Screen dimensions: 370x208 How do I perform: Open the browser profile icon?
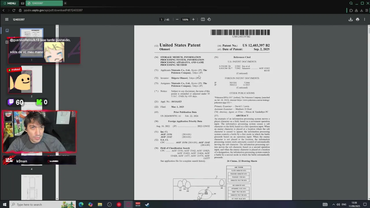[x=356, y=10]
